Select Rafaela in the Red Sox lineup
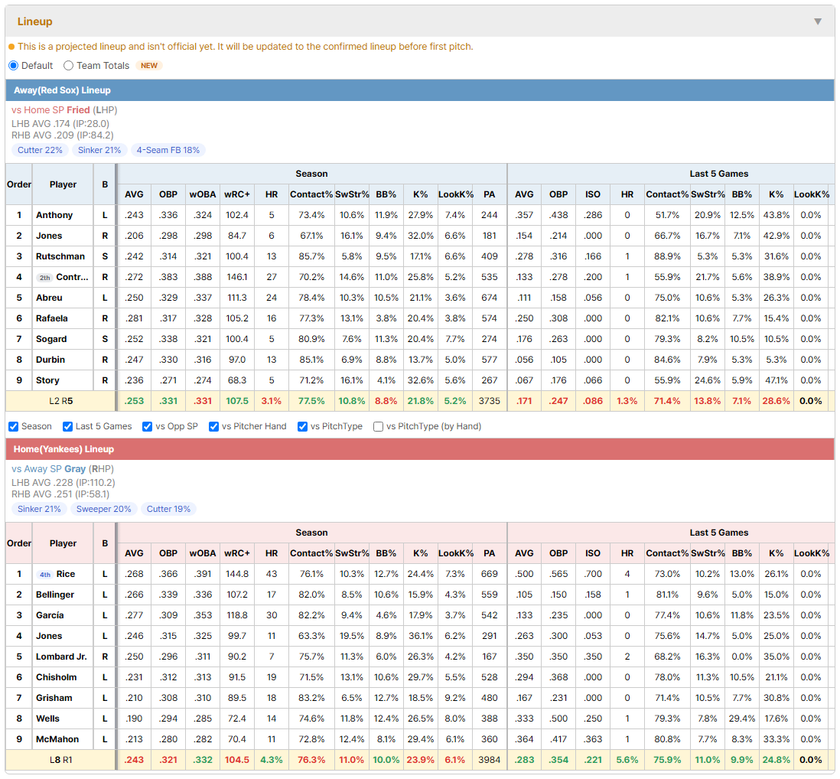Image resolution: width=840 pixels, height=779 pixels. pyautogui.click(x=51, y=319)
